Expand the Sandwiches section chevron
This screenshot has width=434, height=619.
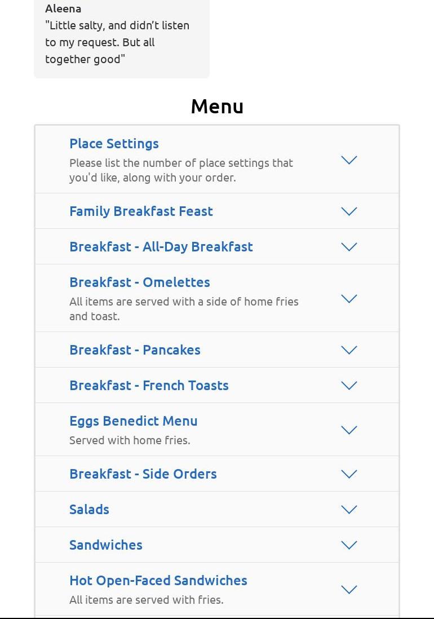pos(349,545)
